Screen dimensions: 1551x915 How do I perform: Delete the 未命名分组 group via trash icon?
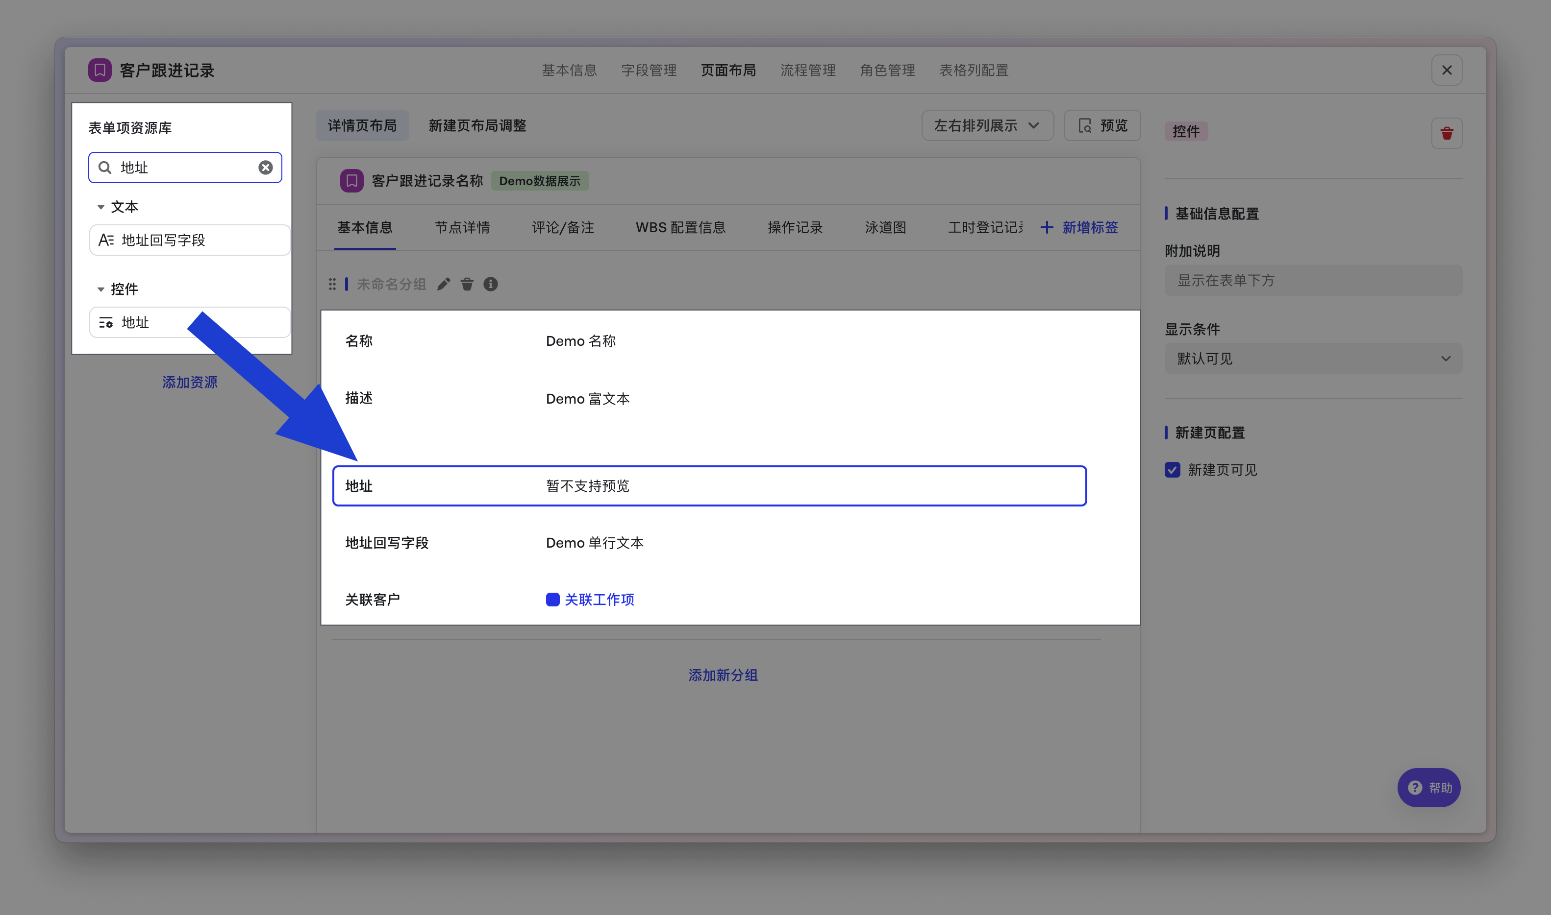coord(467,284)
